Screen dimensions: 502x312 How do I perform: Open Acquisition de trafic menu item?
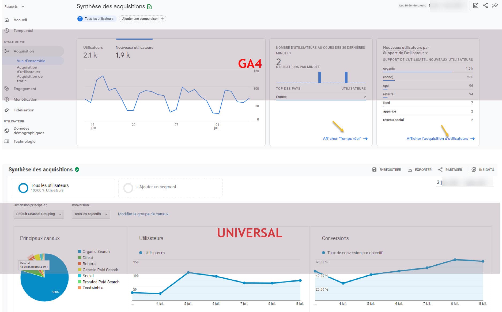pyautogui.click(x=29, y=79)
